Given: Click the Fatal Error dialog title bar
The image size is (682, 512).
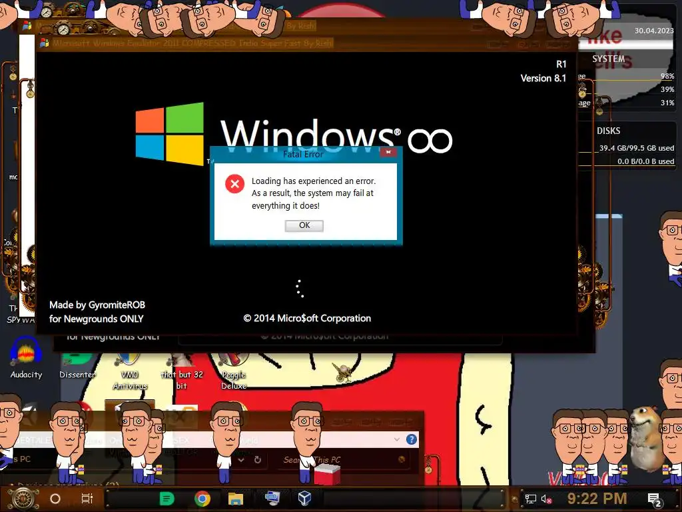Looking at the screenshot, I should [x=303, y=154].
